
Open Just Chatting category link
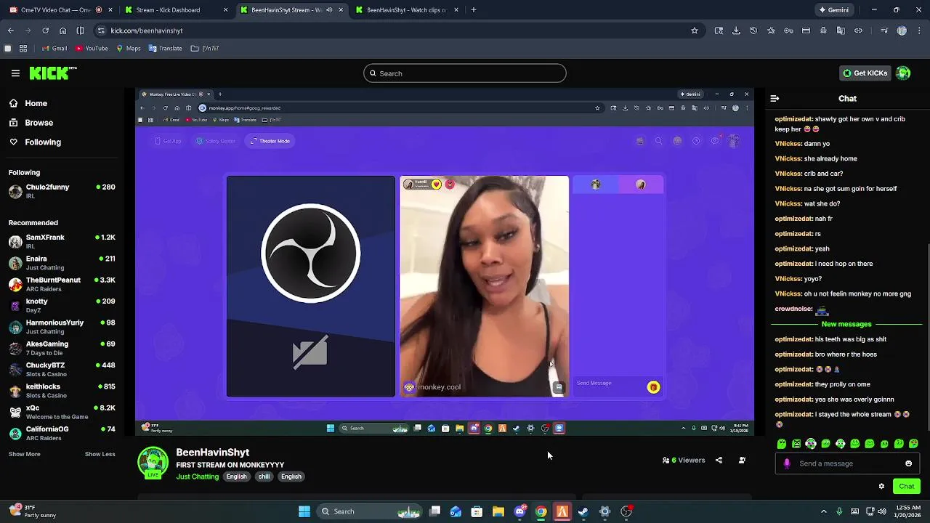(197, 477)
